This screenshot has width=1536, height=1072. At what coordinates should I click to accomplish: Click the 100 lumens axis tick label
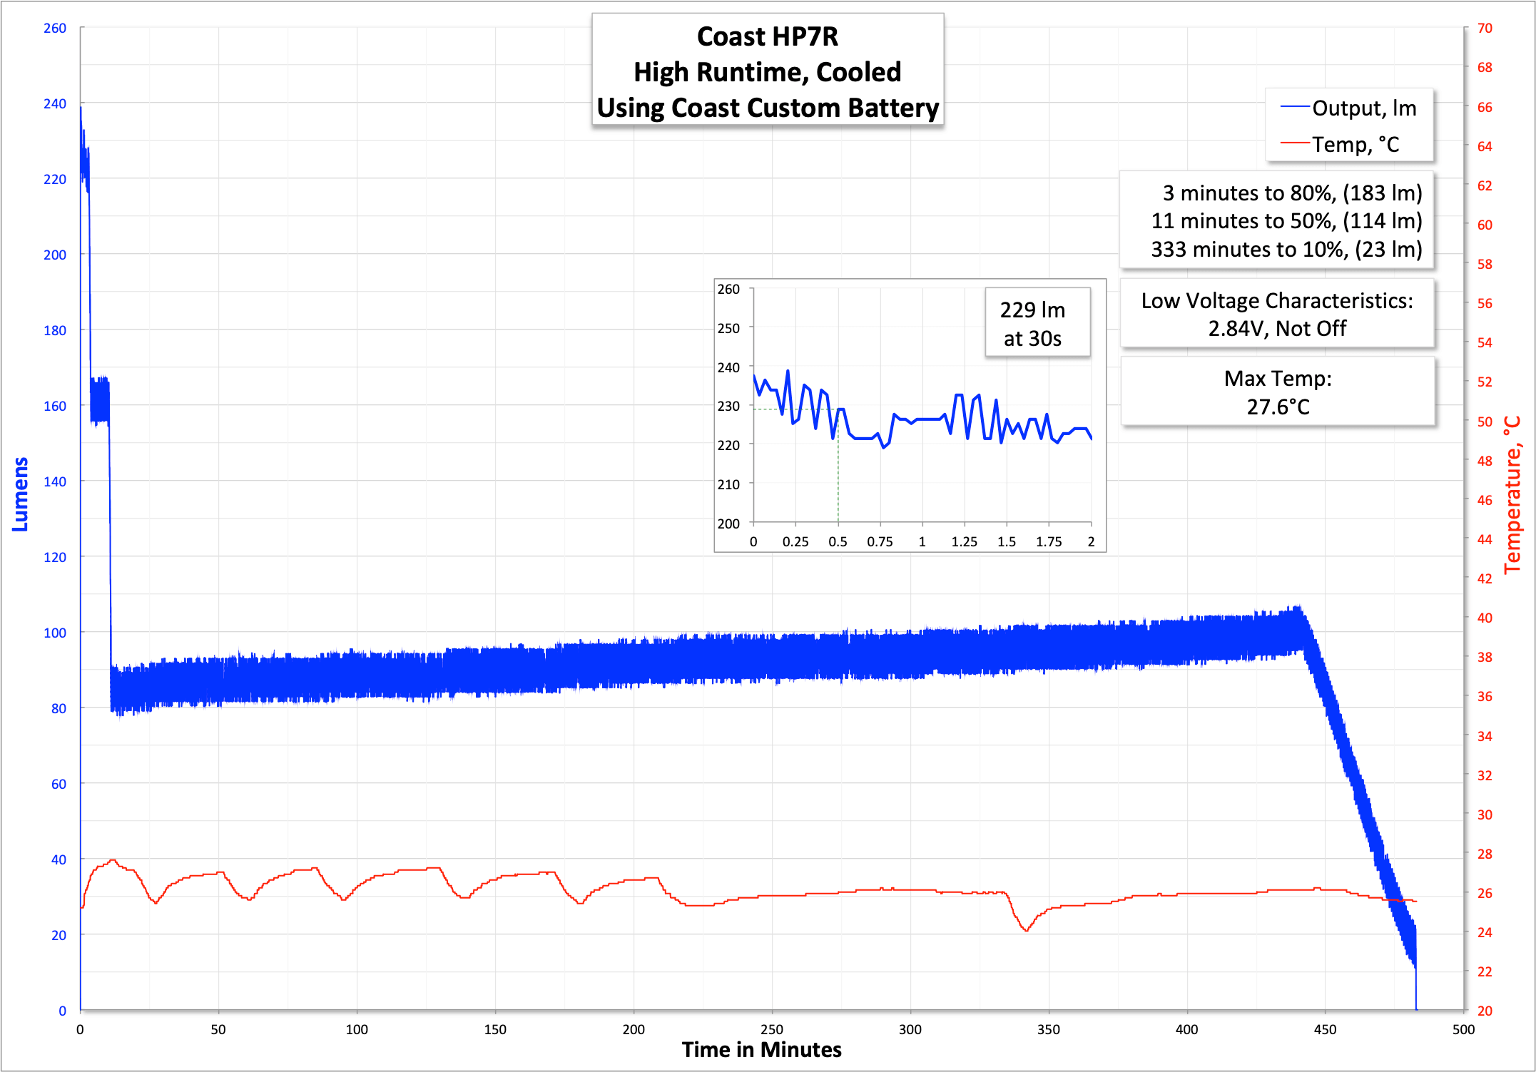pos(55,633)
